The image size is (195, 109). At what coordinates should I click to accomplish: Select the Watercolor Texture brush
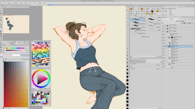point(138,29)
